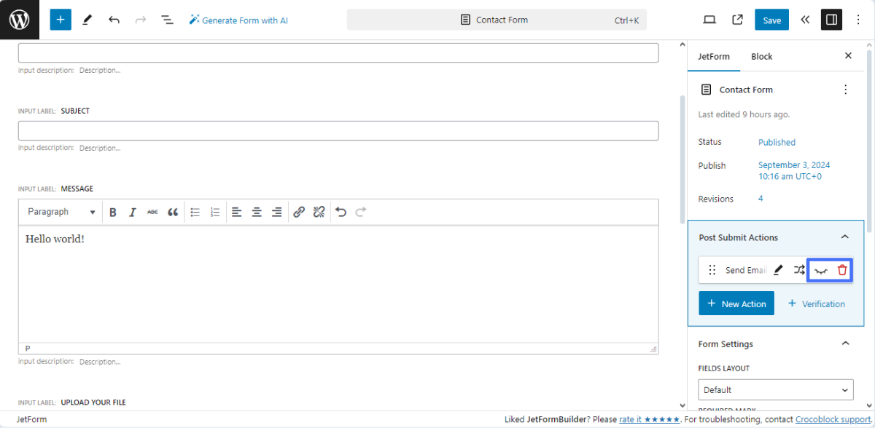
Task: Focus the Subject input field
Action: tap(338, 130)
